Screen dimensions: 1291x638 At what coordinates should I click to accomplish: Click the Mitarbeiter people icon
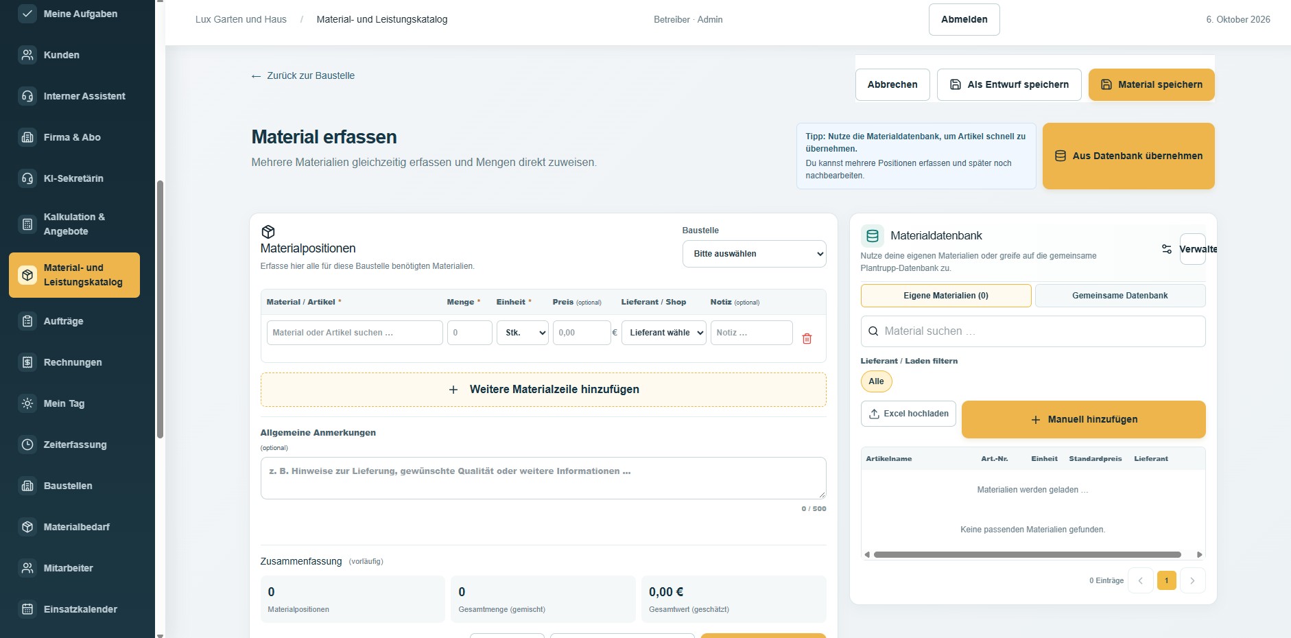(27, 568)
